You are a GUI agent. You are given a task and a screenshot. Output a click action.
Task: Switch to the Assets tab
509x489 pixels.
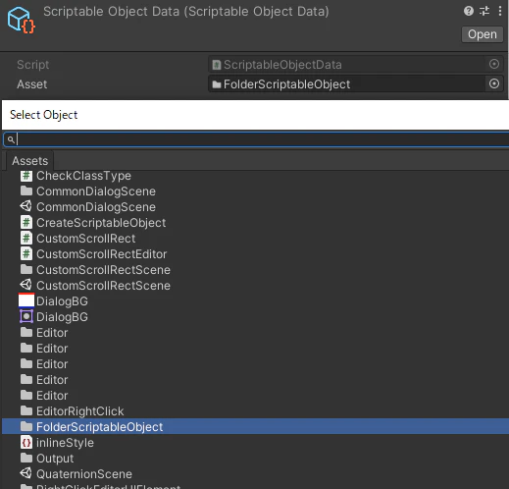pos(29,161)
